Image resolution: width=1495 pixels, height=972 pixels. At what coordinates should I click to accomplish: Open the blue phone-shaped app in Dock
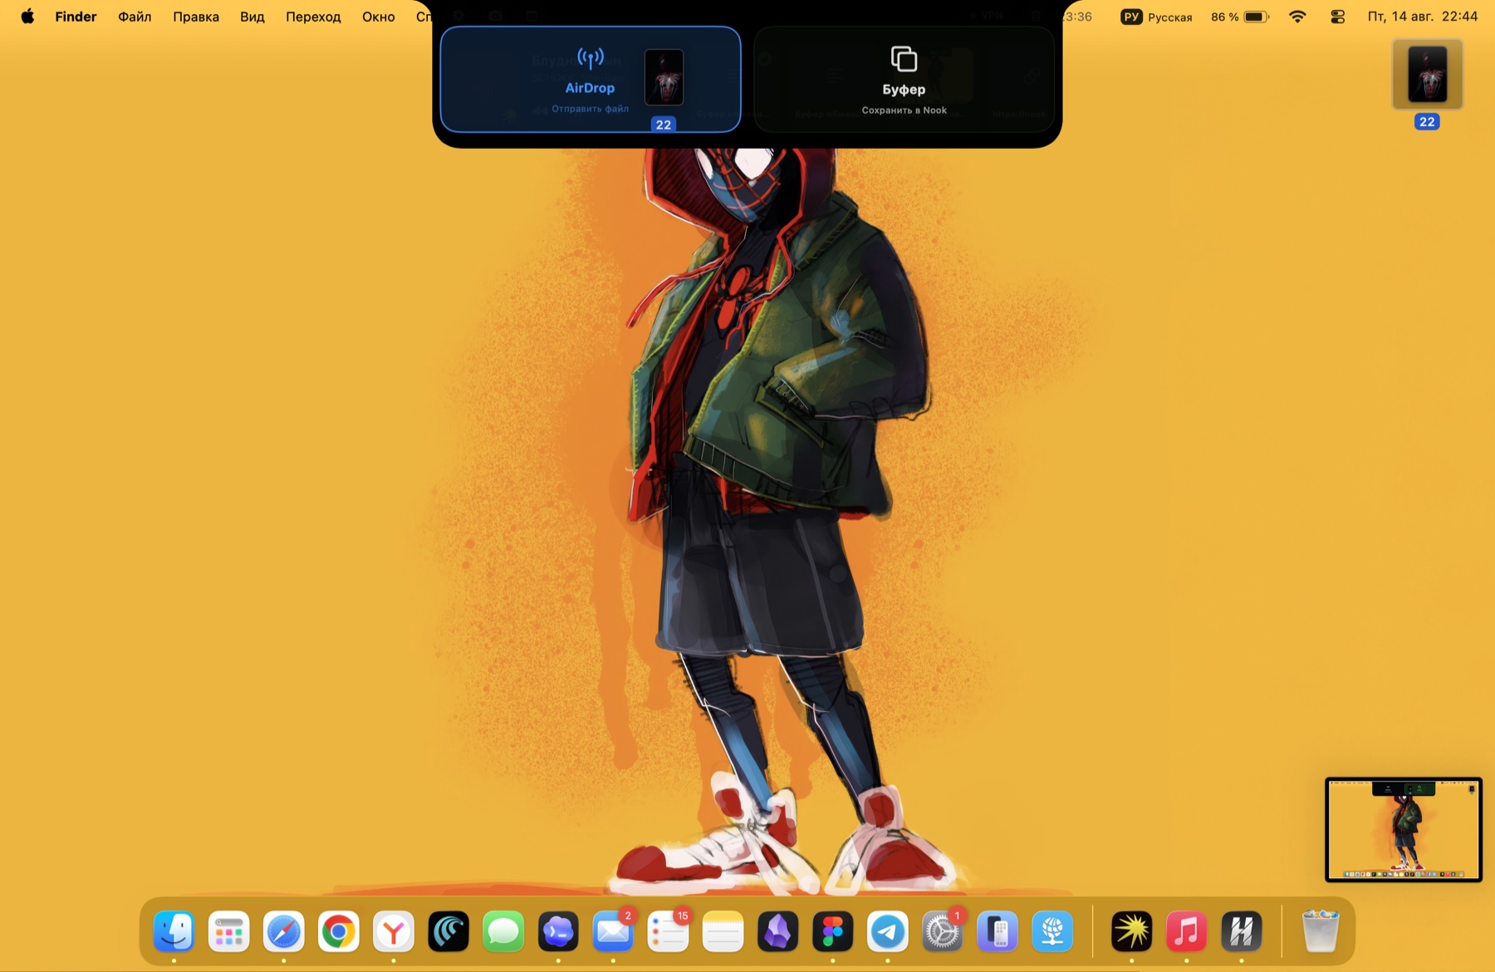click(x=997, y=931)
